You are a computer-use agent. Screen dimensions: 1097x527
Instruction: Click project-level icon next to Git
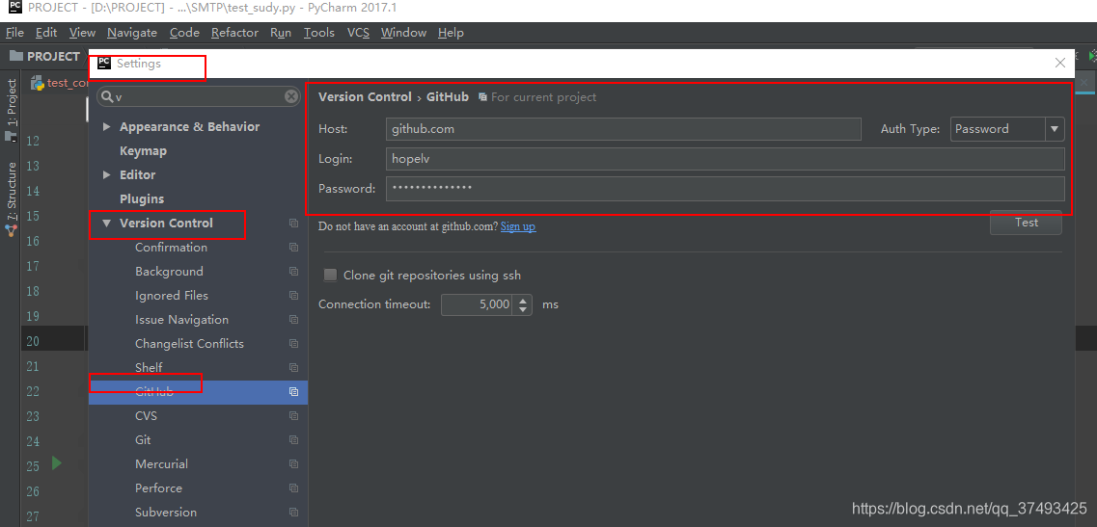click(294, 440)
